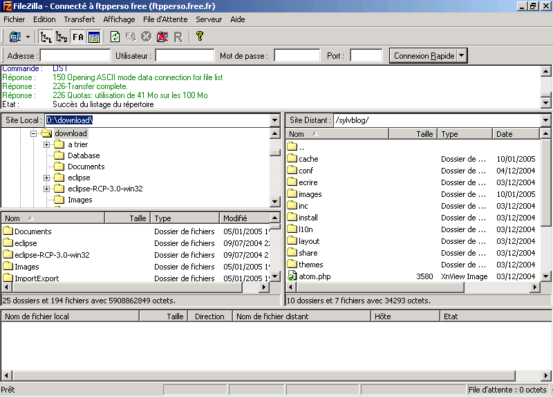Click the l10n folder icon on the remote site

[292, 229]
